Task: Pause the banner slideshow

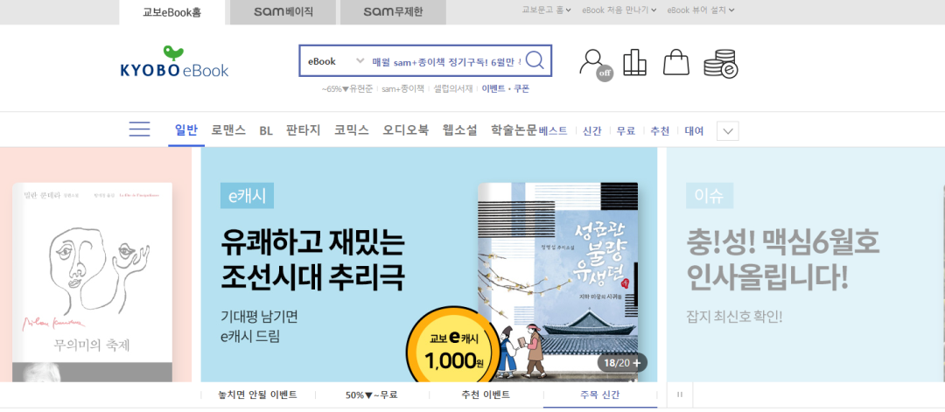Action: tap(680, 395)
